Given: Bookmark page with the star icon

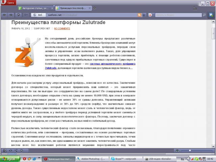Looking at the screenshot, I should [144, 15].
